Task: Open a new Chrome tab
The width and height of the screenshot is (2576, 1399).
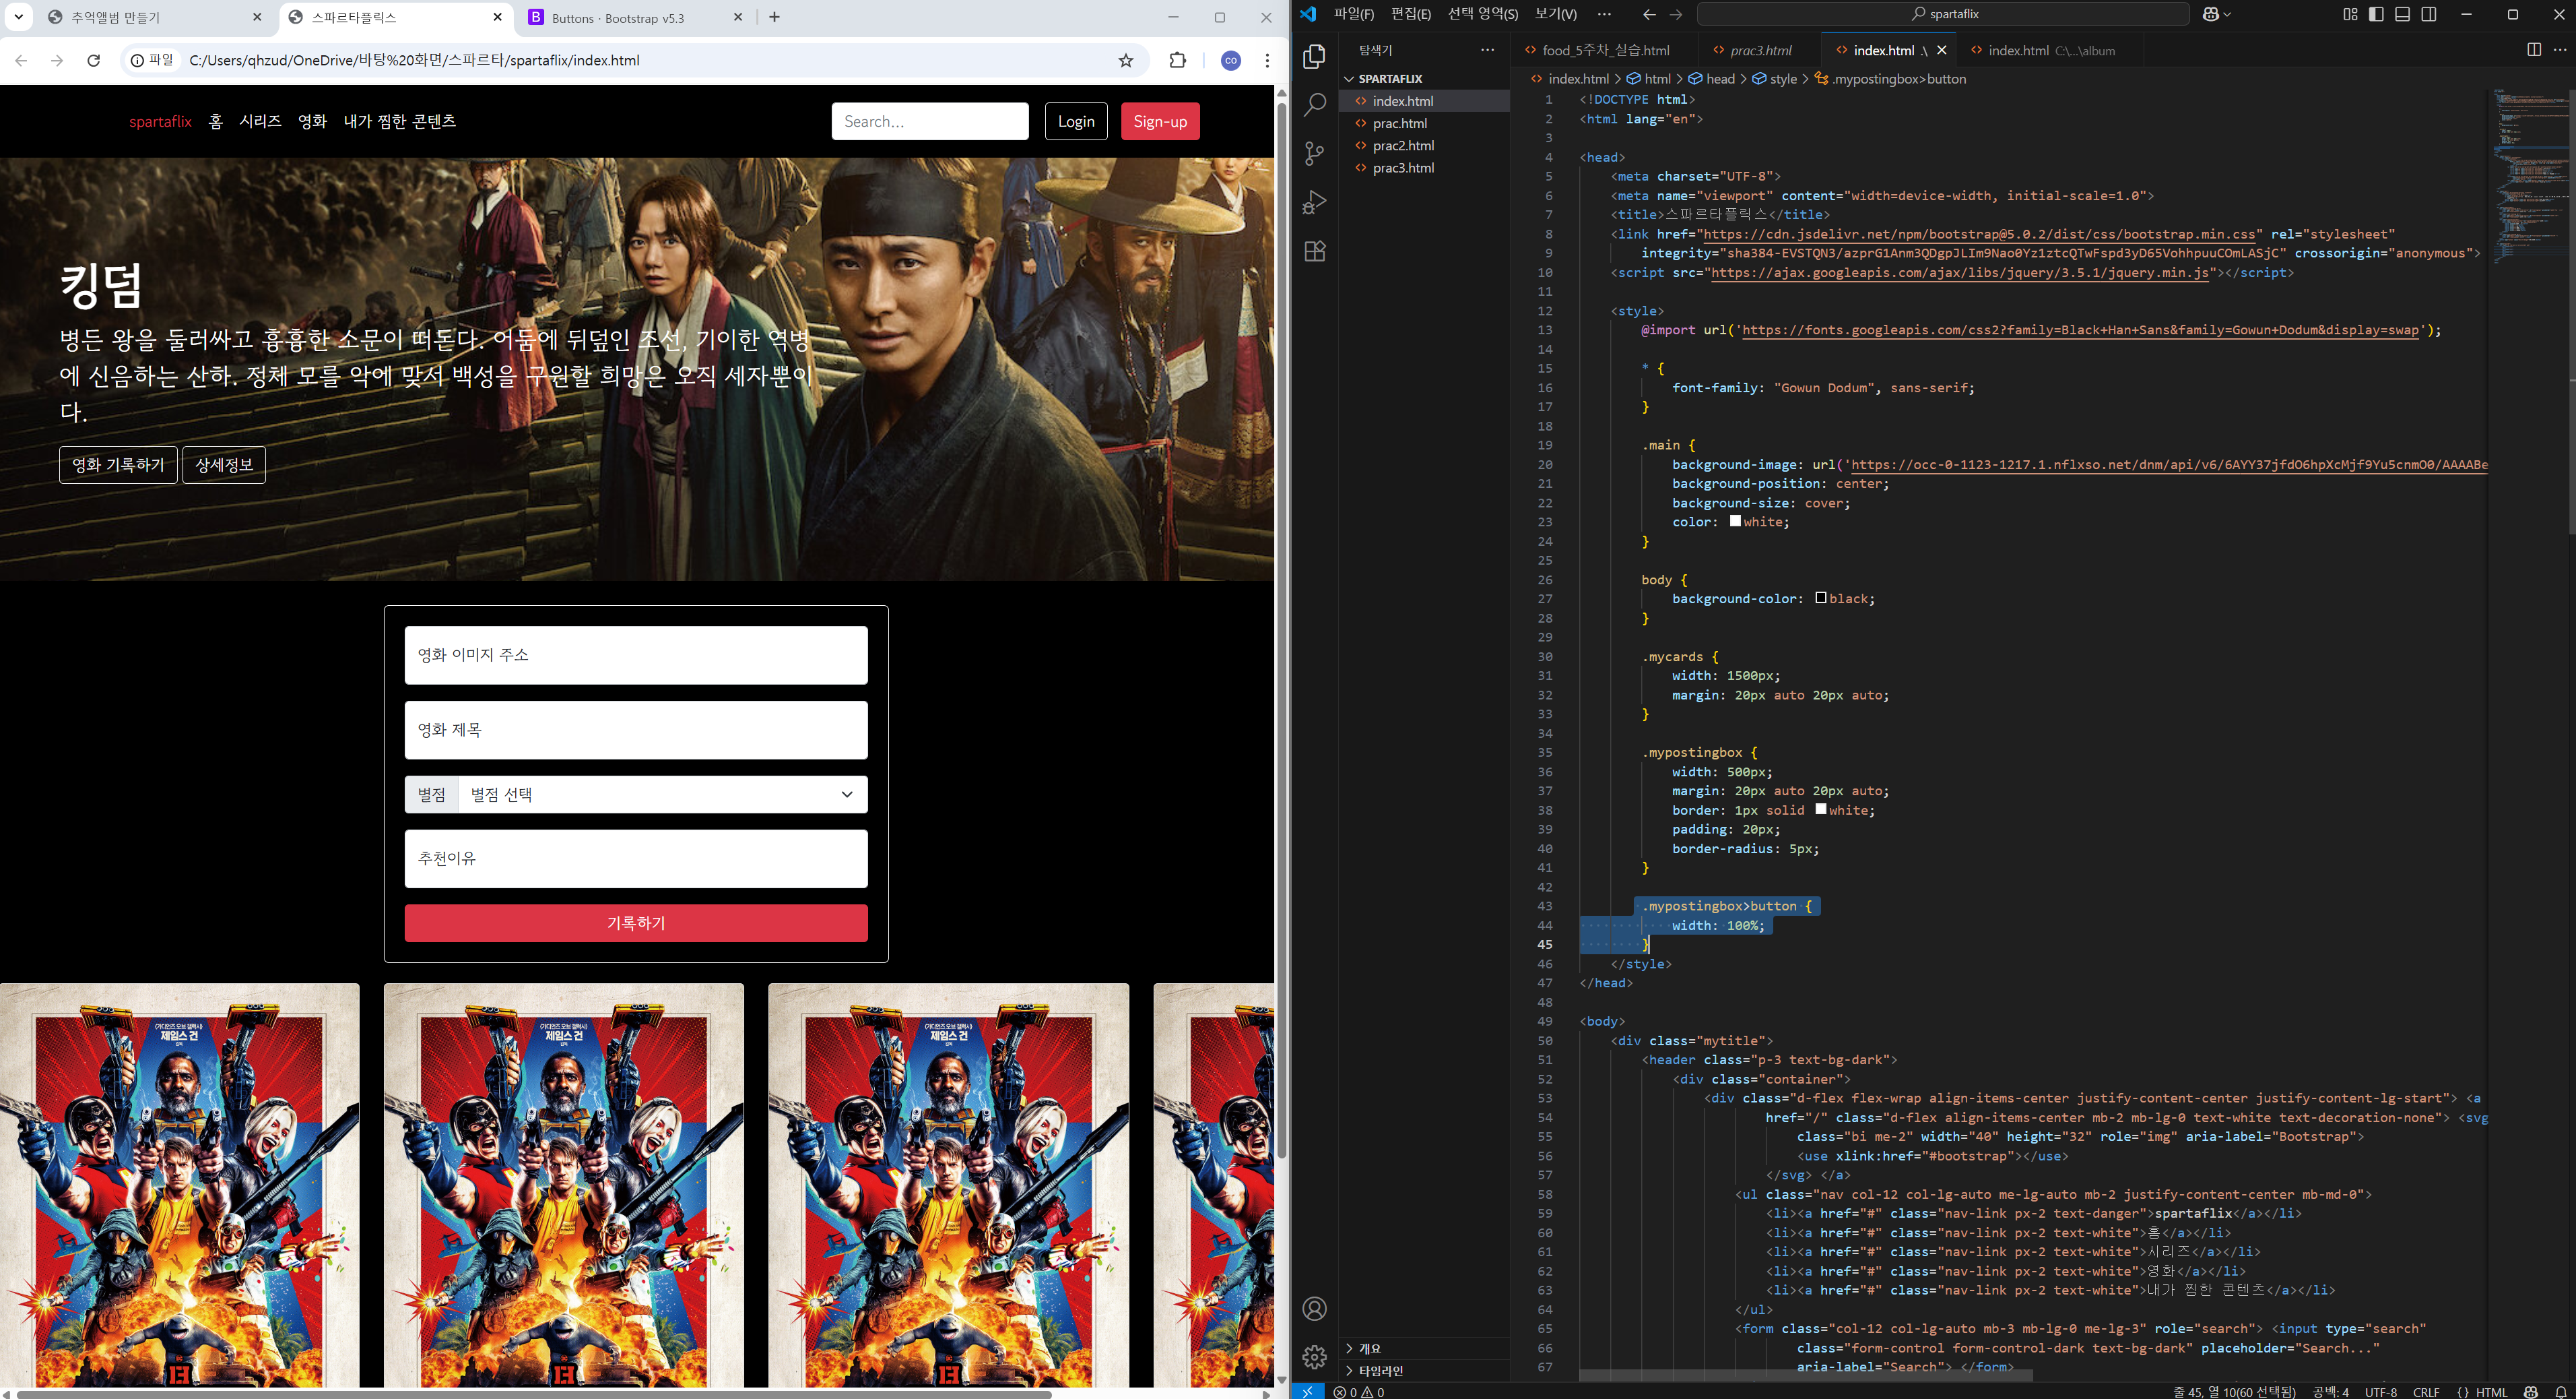Action: (774, 17)
